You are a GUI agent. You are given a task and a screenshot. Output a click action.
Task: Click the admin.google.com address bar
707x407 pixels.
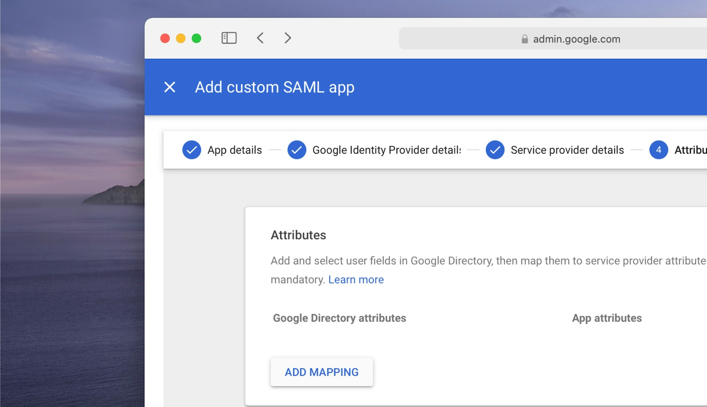tap(553, 39)
